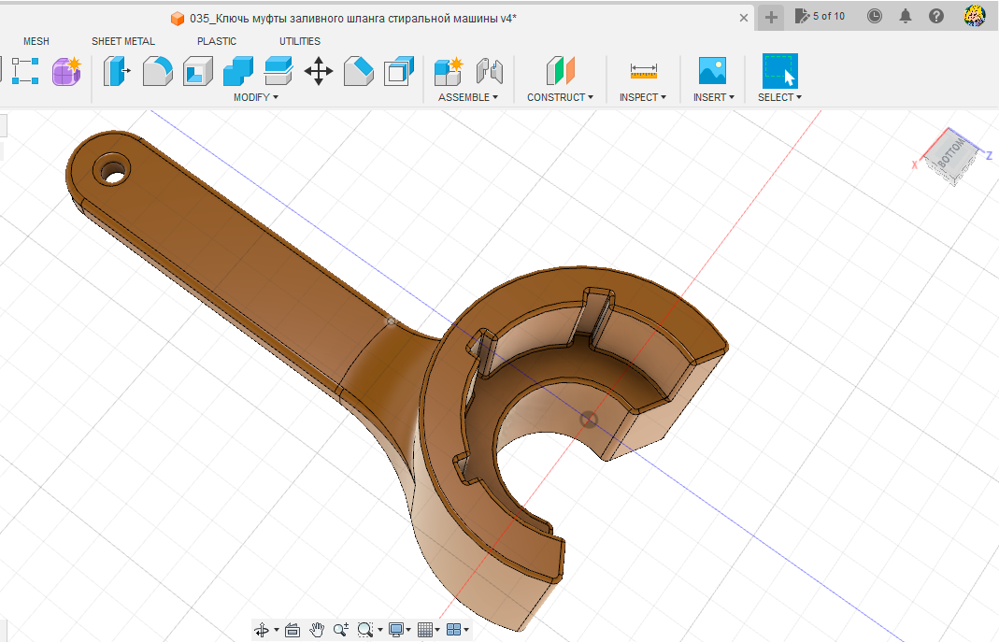
Task: Open Grid and Snaps settings icon
Action: pyautogui.click(x=425, y=630)
